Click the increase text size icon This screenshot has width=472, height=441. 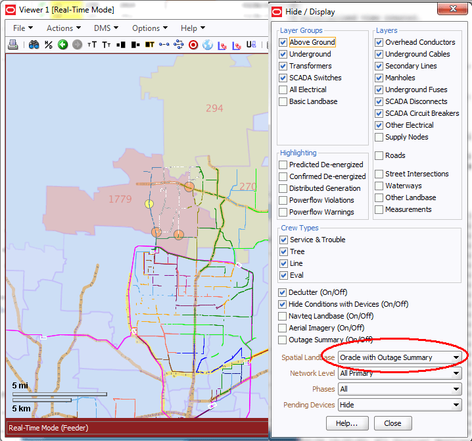click(92, 45)
